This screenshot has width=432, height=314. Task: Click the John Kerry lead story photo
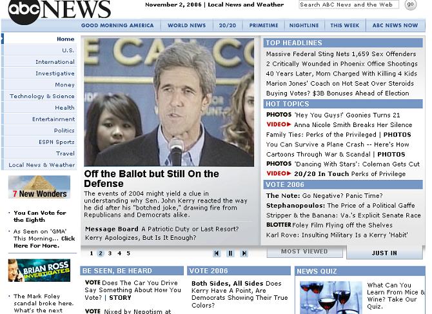point(169,102)
